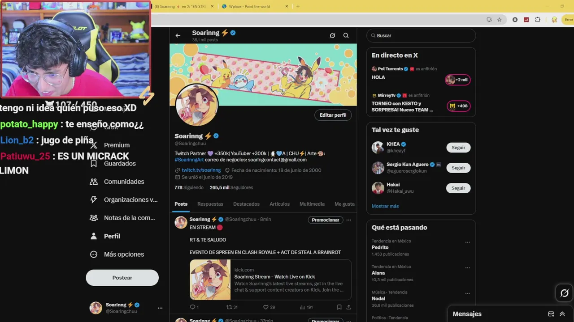Open Notas de la comunidad sidebar item

coord(122,218)
